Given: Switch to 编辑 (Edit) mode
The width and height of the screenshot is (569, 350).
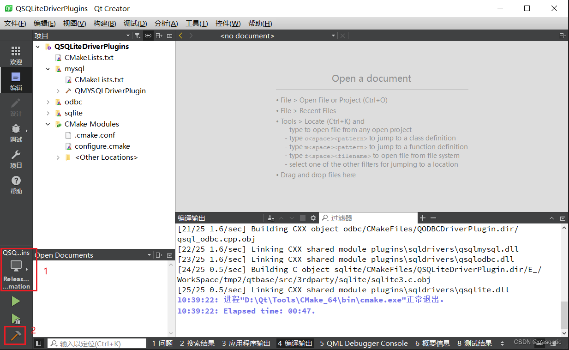Looking at the screenshot, I should click(16, 81).
